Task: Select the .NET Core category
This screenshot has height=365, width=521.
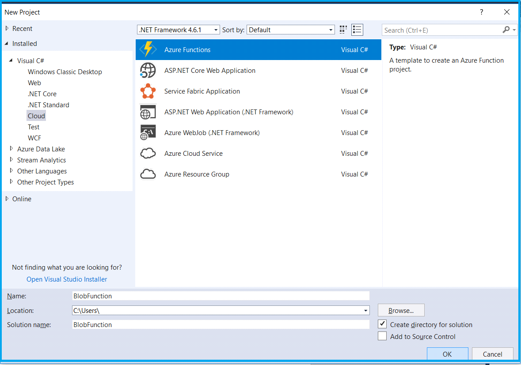Action: point(42,94)
